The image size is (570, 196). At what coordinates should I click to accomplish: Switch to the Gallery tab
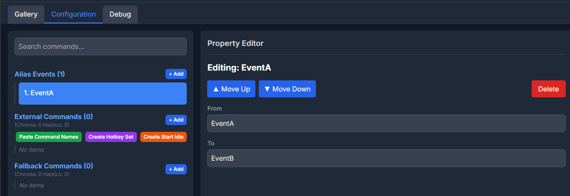coord(26,14)
